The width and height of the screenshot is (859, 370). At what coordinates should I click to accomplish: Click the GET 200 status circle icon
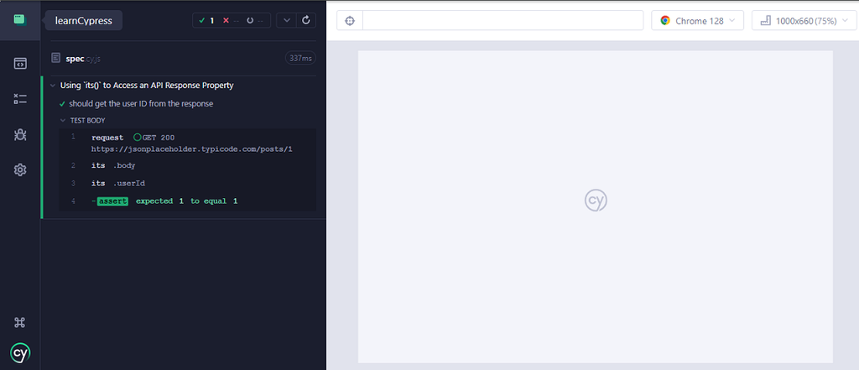(137, 138)
